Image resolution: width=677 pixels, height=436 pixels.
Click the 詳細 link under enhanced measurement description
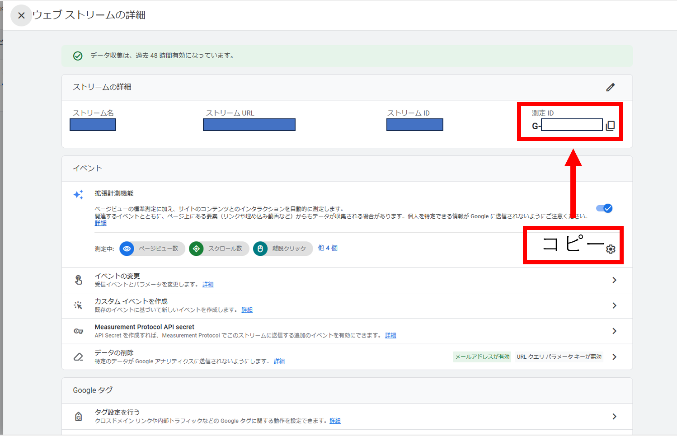tap(100, 223)
